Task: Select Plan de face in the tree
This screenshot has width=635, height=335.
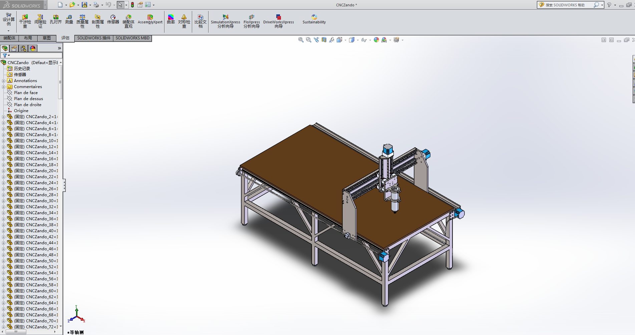Action: [x=26, y=93]
